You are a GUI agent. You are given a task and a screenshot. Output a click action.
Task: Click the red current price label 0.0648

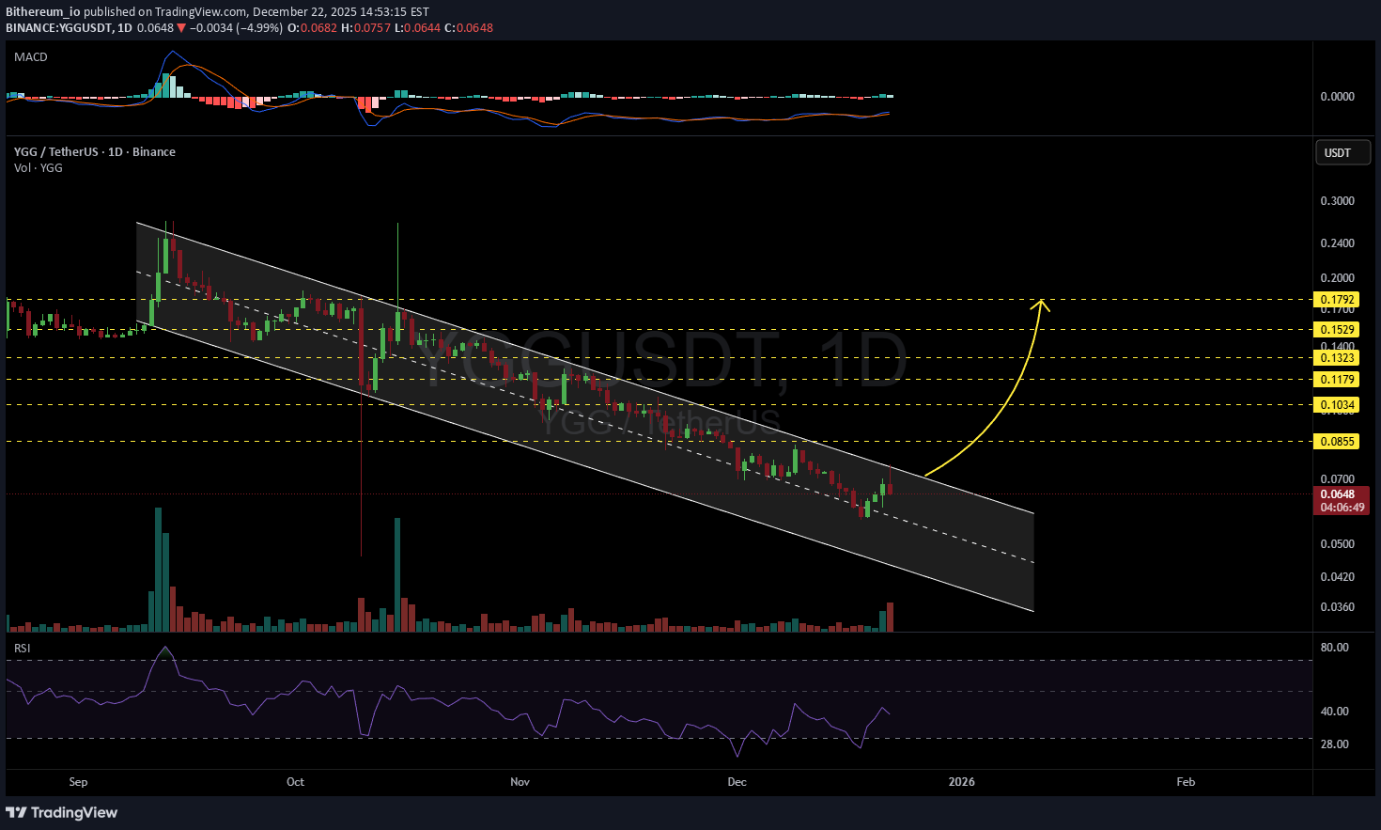pyautogui.click(x=1339, y=494)
